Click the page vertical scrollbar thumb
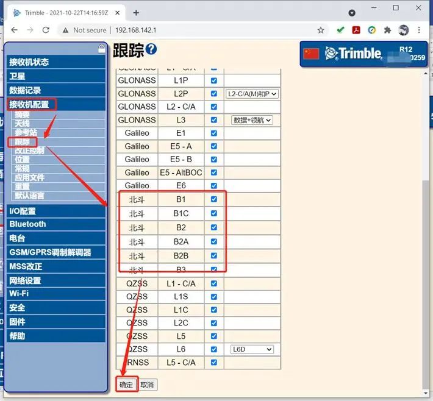Viewport: 433px width, 401px height. pos(426,284)
